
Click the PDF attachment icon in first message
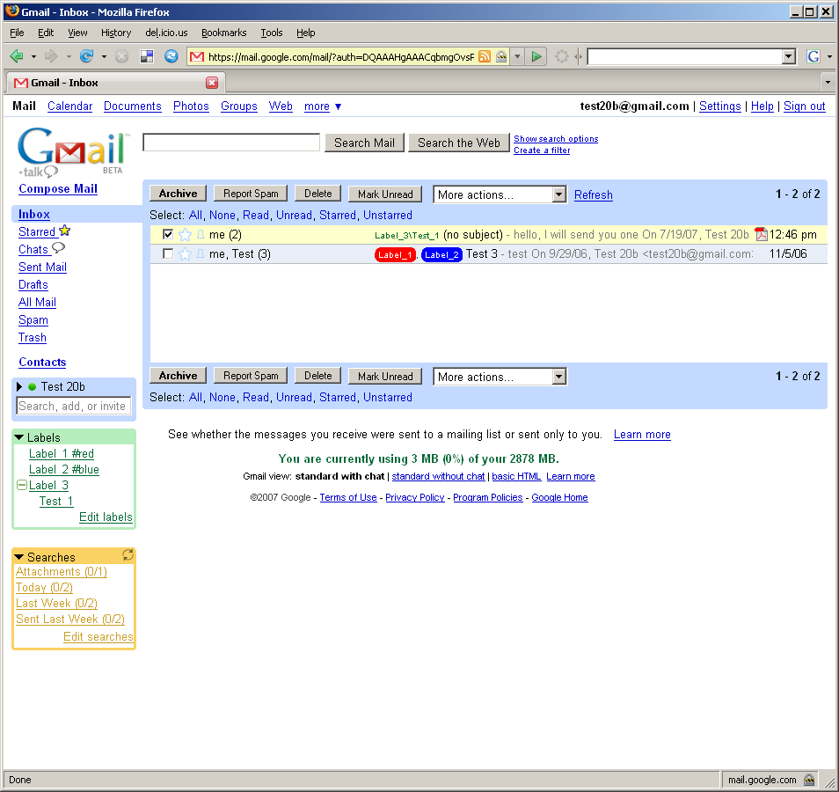(x=761, y=235)
